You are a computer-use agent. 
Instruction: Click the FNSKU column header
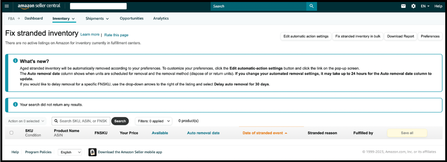pyautogui.click(x=101, y=133)
